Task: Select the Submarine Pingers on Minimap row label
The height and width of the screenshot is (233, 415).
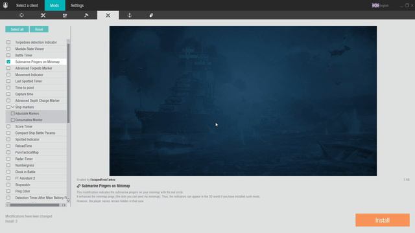Action: click(38, 62)
